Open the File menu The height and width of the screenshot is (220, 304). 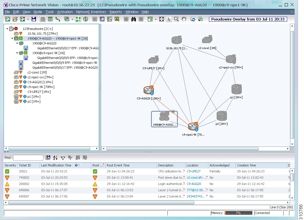pos(7,12)
